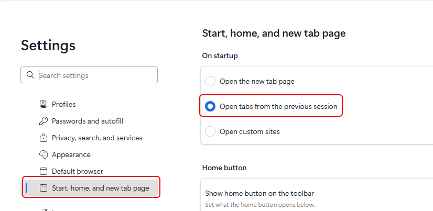Go to the 'Passwords and autofill' text label
The width and height of the screenshot is (433, 211).
[87, 121]
